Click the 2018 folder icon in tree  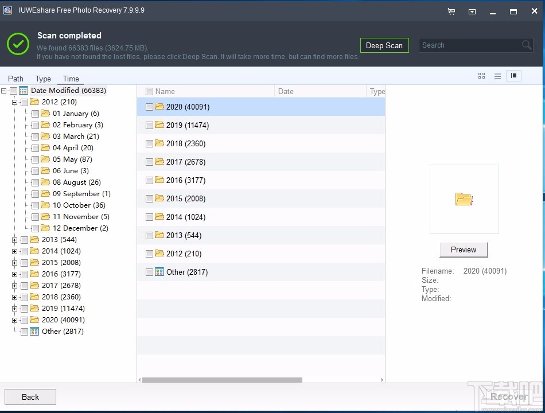34,297
